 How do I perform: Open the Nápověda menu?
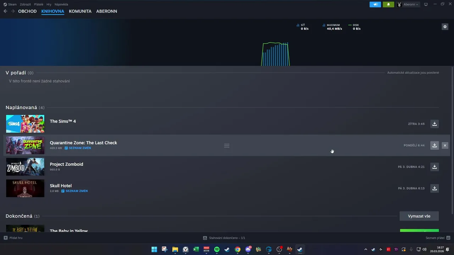click(61, 4)
